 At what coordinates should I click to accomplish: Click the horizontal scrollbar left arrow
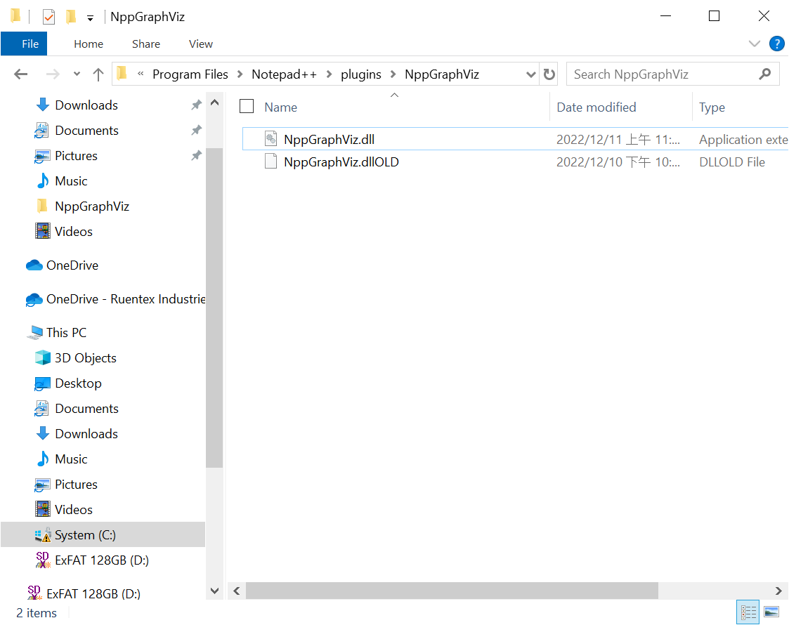237,591
